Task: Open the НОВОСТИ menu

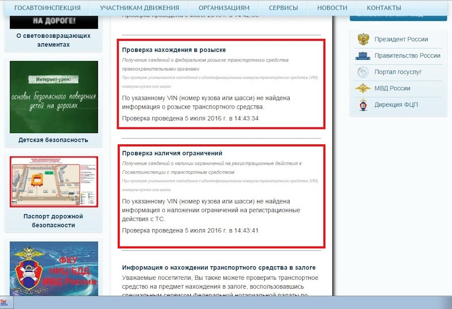Action: tap(332, 8)
